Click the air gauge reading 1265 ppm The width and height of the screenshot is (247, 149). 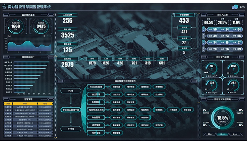[x=233, y=68]
